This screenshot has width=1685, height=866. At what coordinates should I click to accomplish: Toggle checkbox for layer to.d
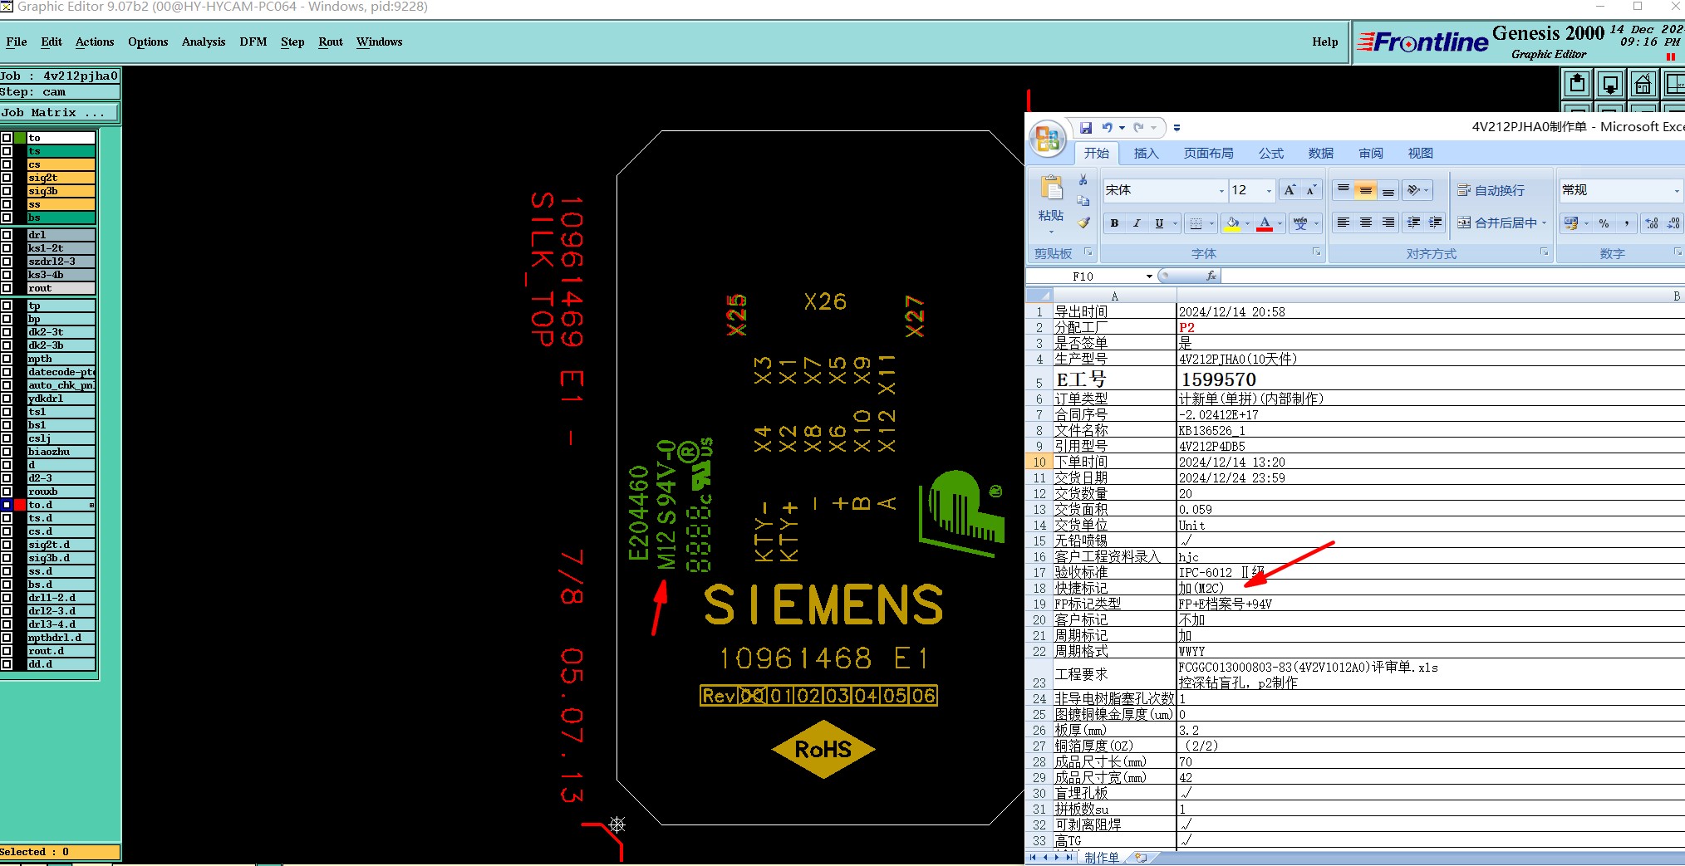(x=7, y=505)
